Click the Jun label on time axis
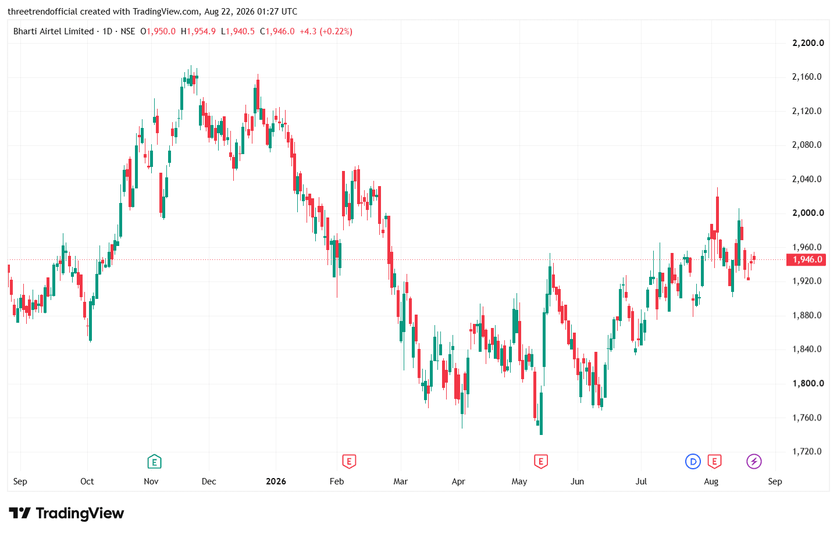The image size is (837, 535). point(577,481)
